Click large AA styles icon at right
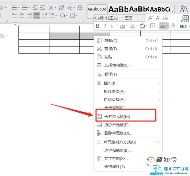Screen dimensions: 190x176 click(184, 9)
